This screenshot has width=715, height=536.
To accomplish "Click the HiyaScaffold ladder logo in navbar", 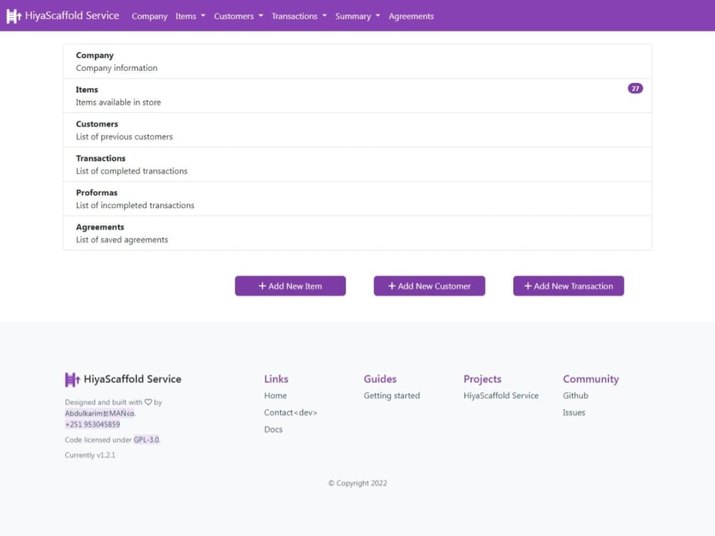I will pyautogui.click(x=14, y=16).
